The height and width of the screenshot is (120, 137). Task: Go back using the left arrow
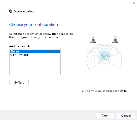coord(3,11)
